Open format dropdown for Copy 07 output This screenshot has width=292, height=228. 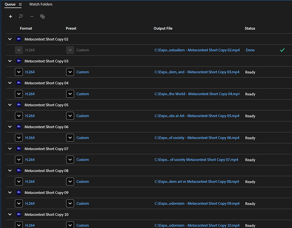pyautogui.click(x=19, y=160)
